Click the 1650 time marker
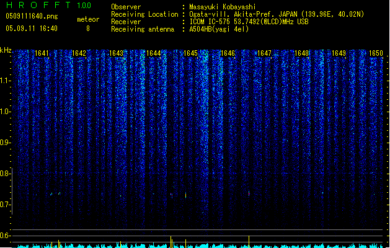Viewport: 390px width, 248px height. (376, 53)
